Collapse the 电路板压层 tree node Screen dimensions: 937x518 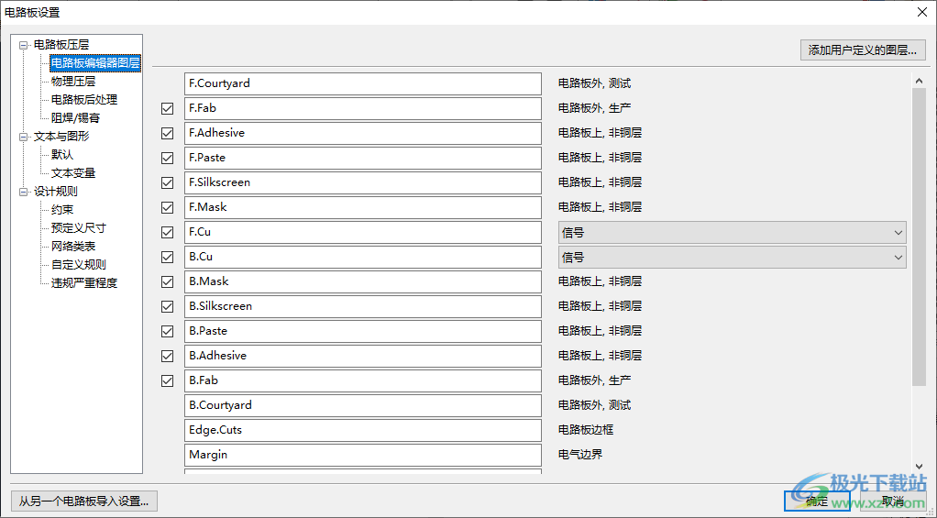click(x=24, y=45)
